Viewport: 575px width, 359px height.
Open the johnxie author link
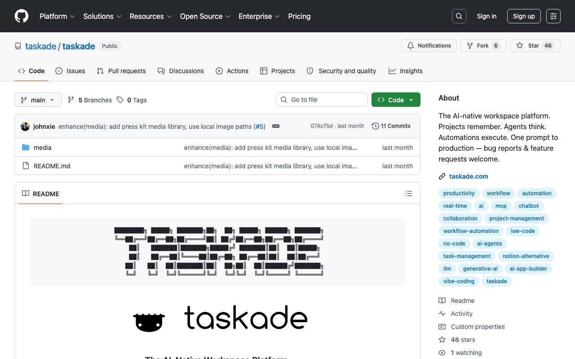(x=44, y=127)
